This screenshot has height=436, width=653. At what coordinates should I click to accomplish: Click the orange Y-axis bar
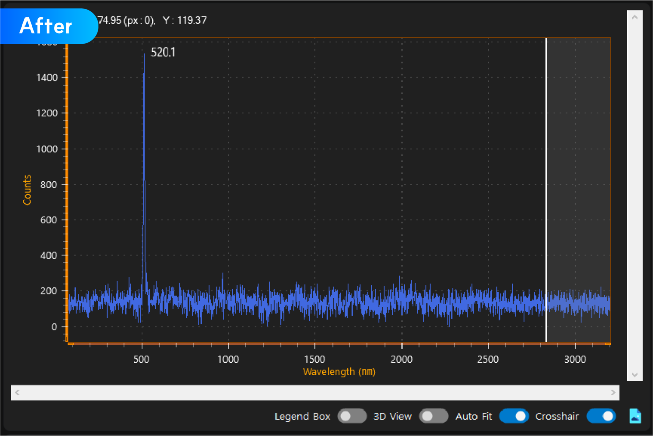[67, 190]
